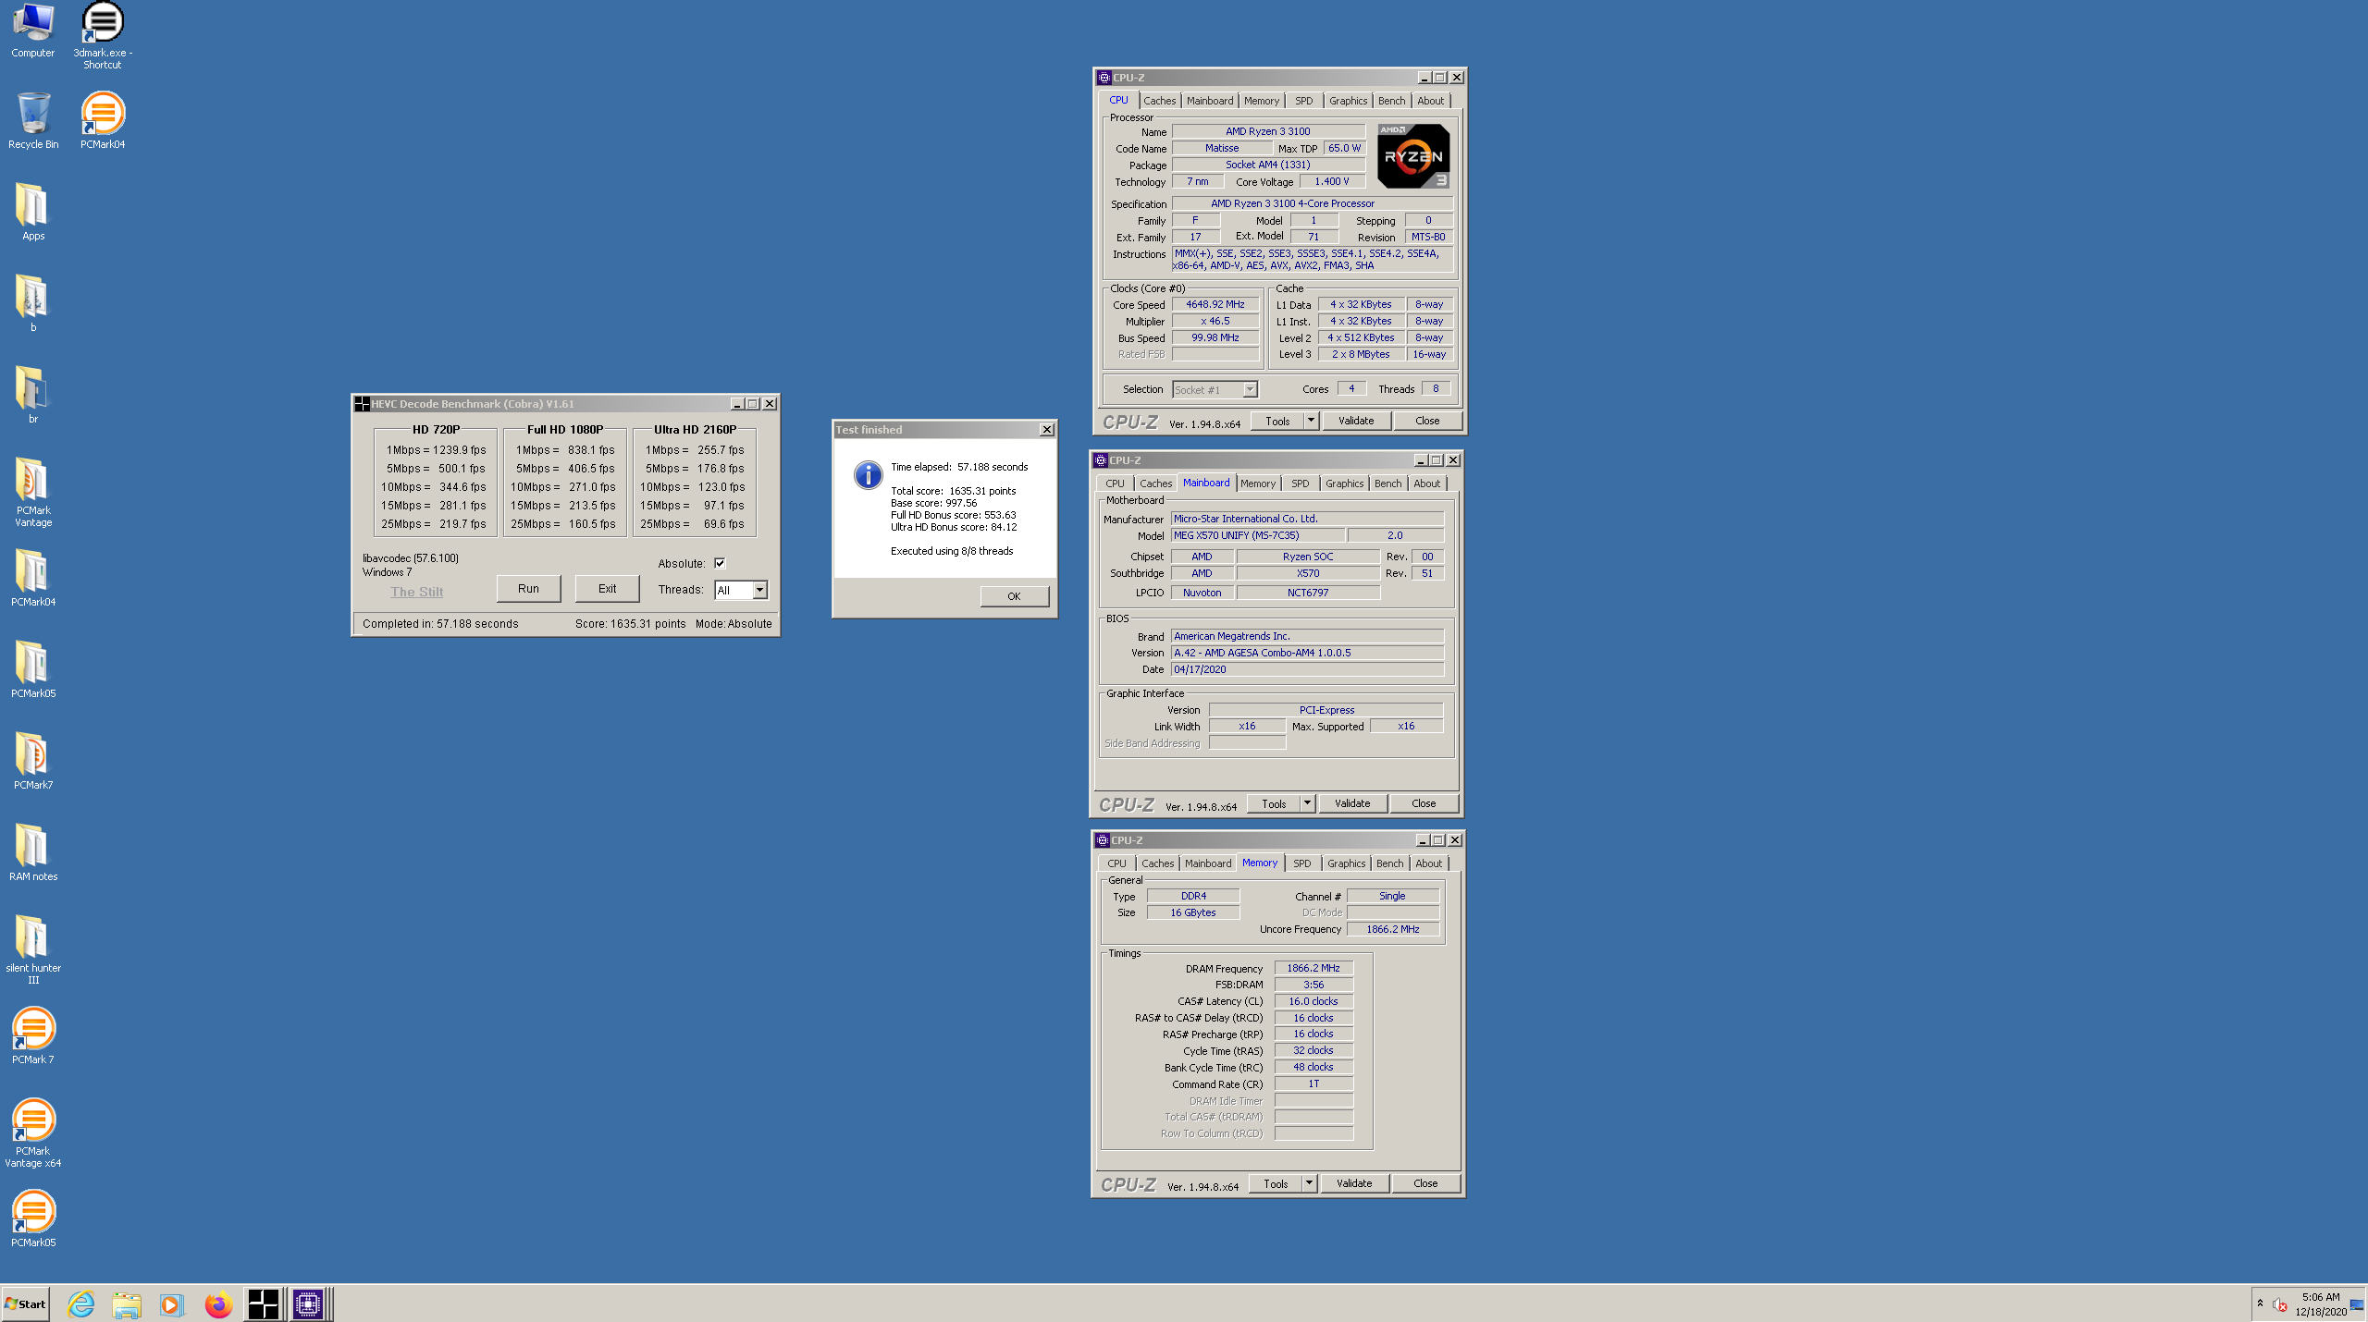Screen dimensions: 2368x1322
Task: Launch the PCMark Vantage x64 shortcut
Action: [33, 1132]
